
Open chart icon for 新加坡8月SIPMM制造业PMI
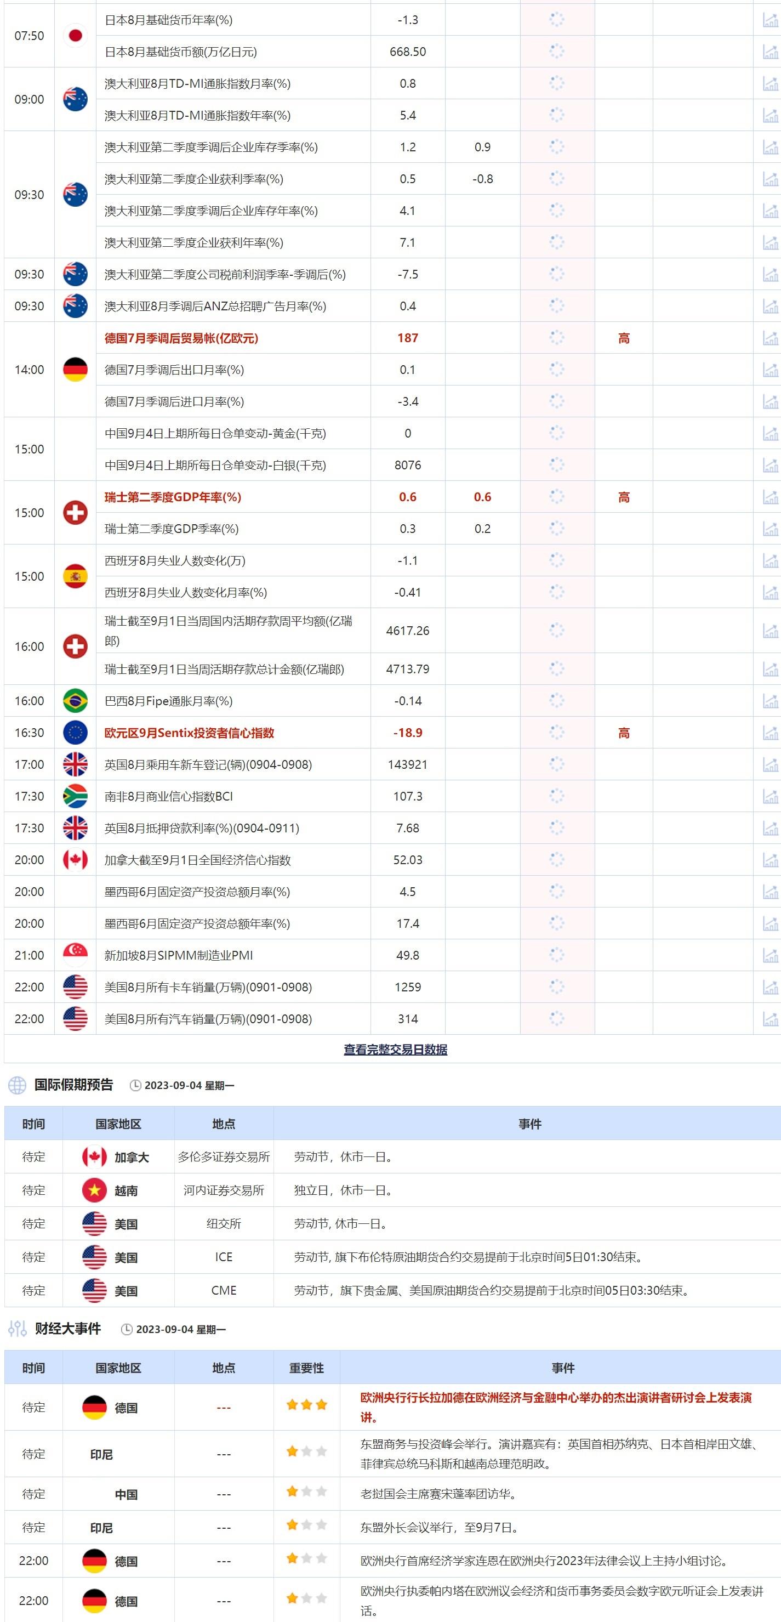click(x=769, y=955)
